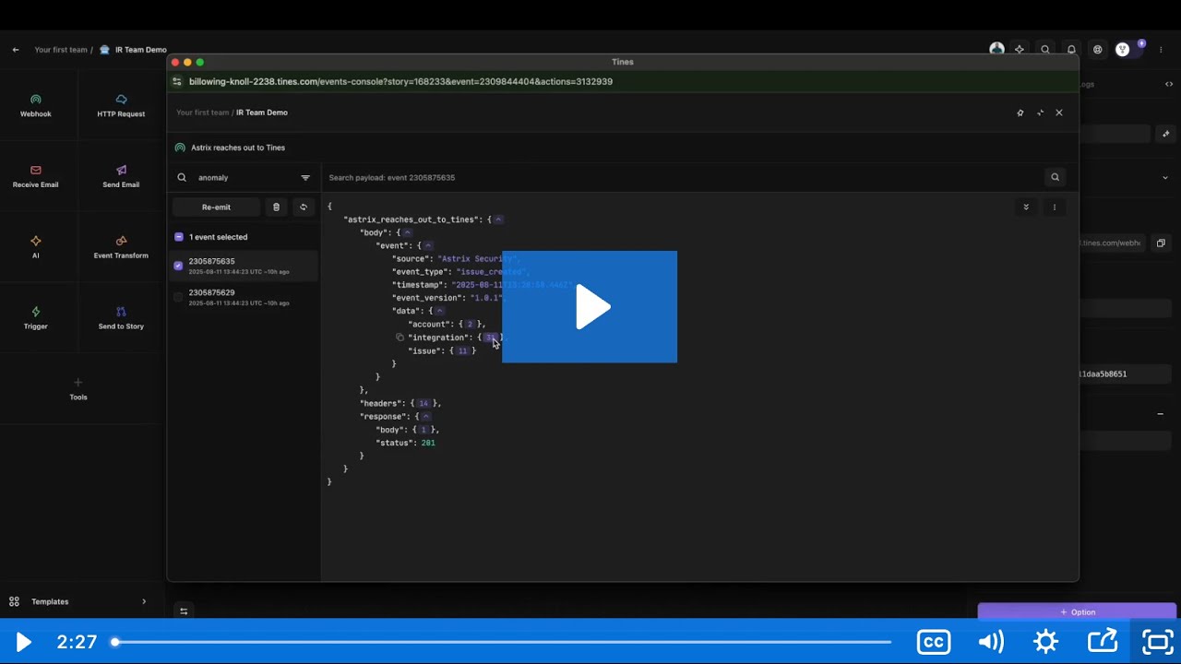The image size is (1181, 664).
Task: Open the three-dot menu in top bar
Action: pos(1162,50)
